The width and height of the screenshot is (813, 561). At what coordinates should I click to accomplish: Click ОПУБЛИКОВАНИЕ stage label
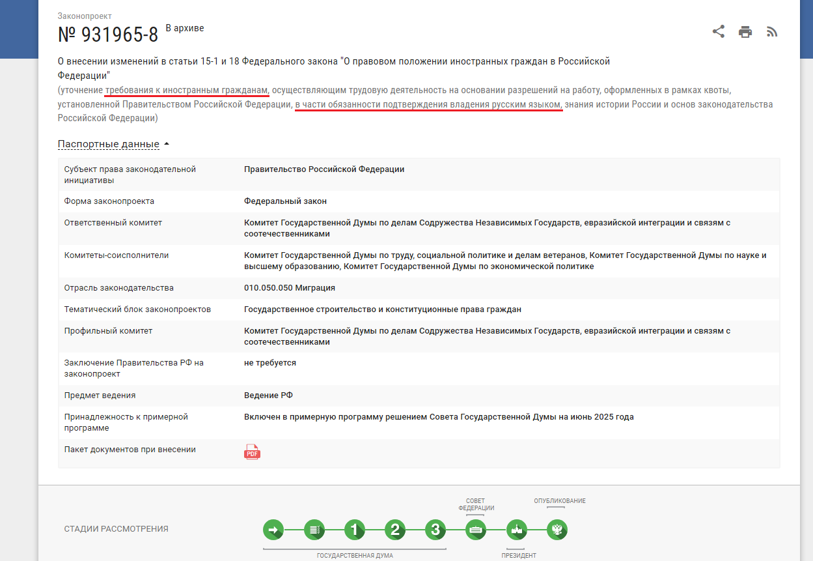560,501
